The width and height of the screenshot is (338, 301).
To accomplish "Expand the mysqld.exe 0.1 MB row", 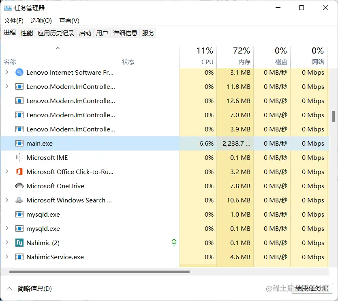I will tap(7, 228).
